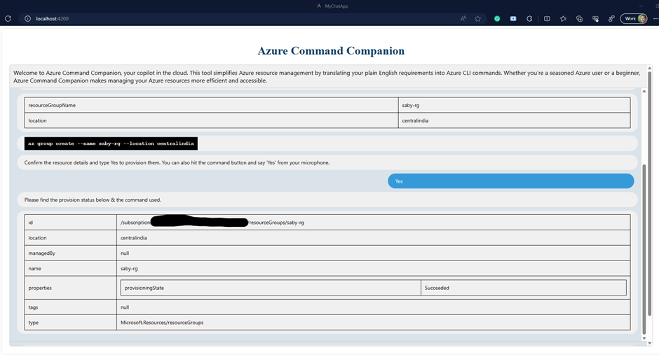Click the outer panel scrollbar up arrow

click(649, 68)
